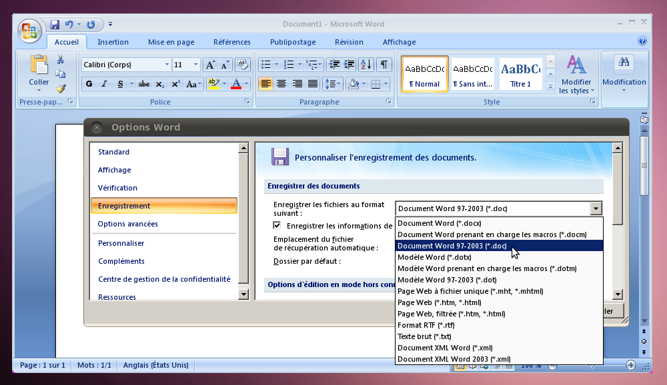Grow font size with large A
The image size is (667, 385).
click(210, 65)
